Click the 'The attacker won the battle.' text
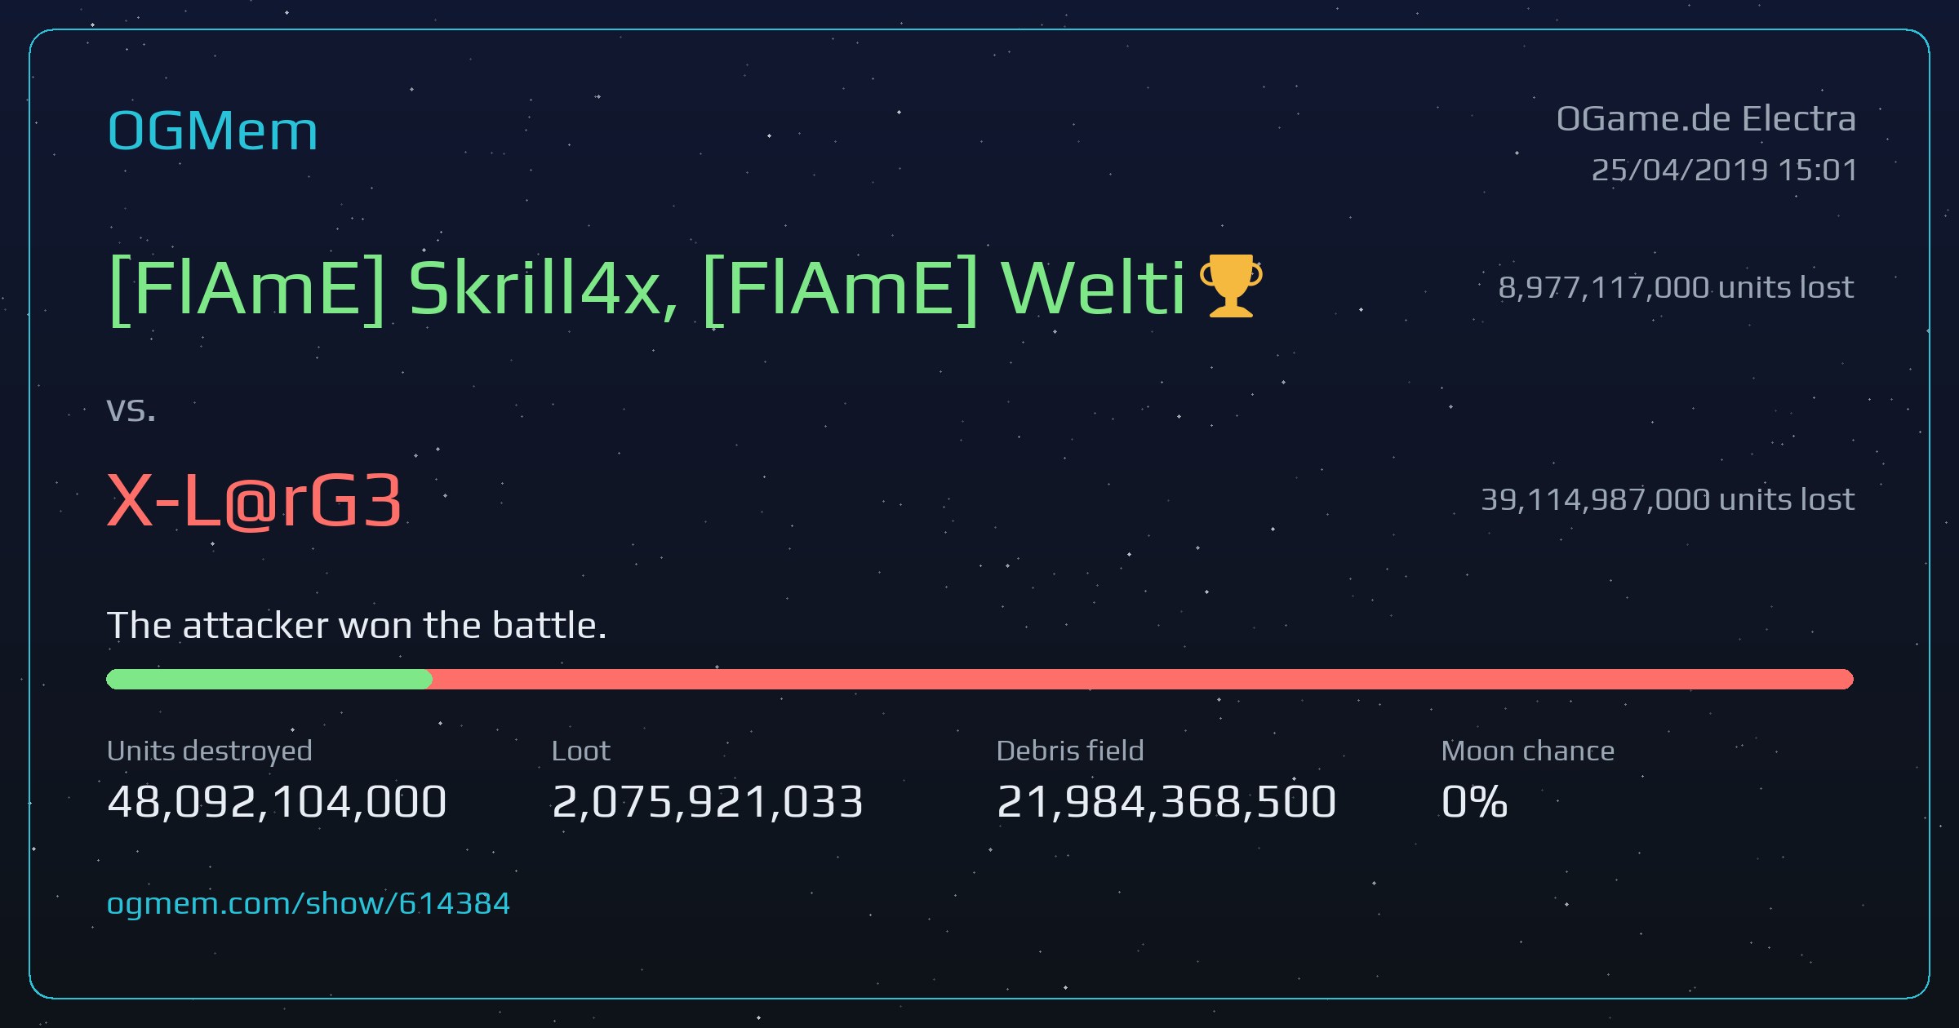The width and height of the screenshot is (1959, 1028). 357,625
